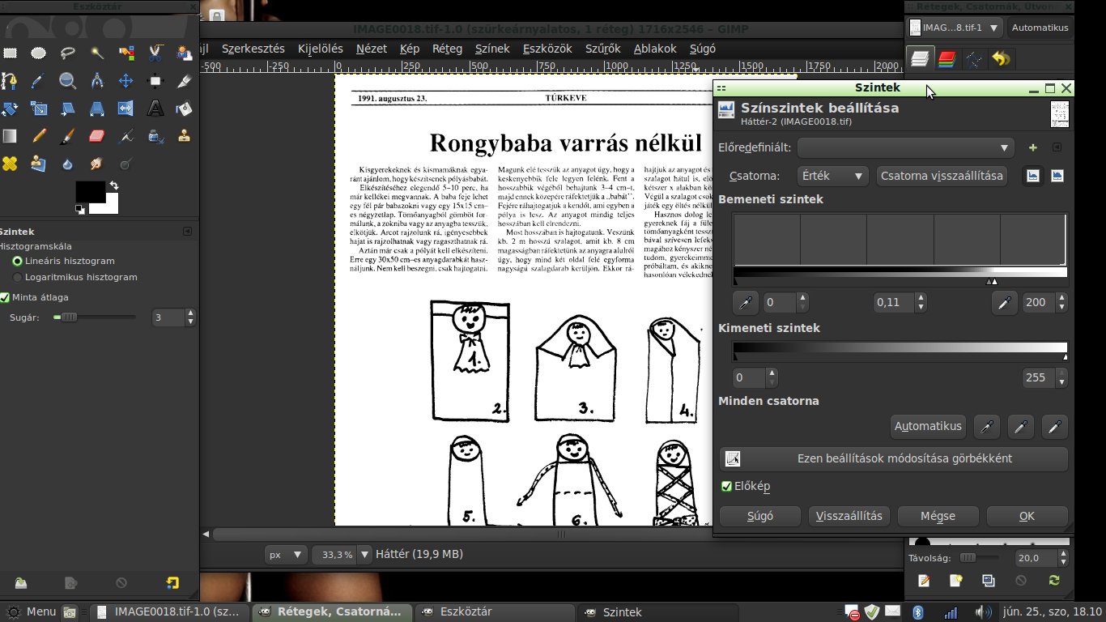Click Visszaállítás to reset levels
The image size is (1106, 622).
click(x=849, y=516)
